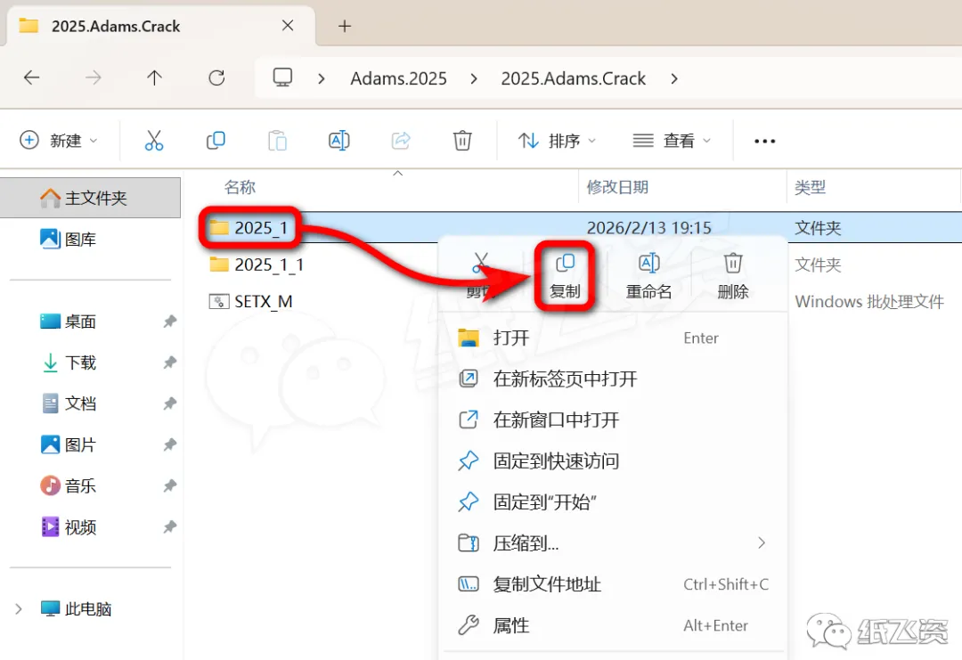Select 复制 (Copy) in the context menu
Image resolution: width=962 pixels, height=660 pixels.
tap(565, 276)
